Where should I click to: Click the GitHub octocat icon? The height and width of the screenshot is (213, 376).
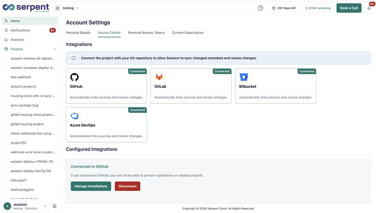click(74, 77)
